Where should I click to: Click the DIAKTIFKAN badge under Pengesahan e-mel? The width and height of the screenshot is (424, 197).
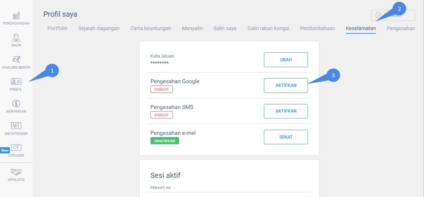tap(165, 141)
